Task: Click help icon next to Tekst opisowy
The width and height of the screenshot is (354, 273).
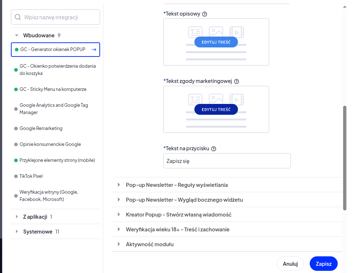Action: [205, 14]
